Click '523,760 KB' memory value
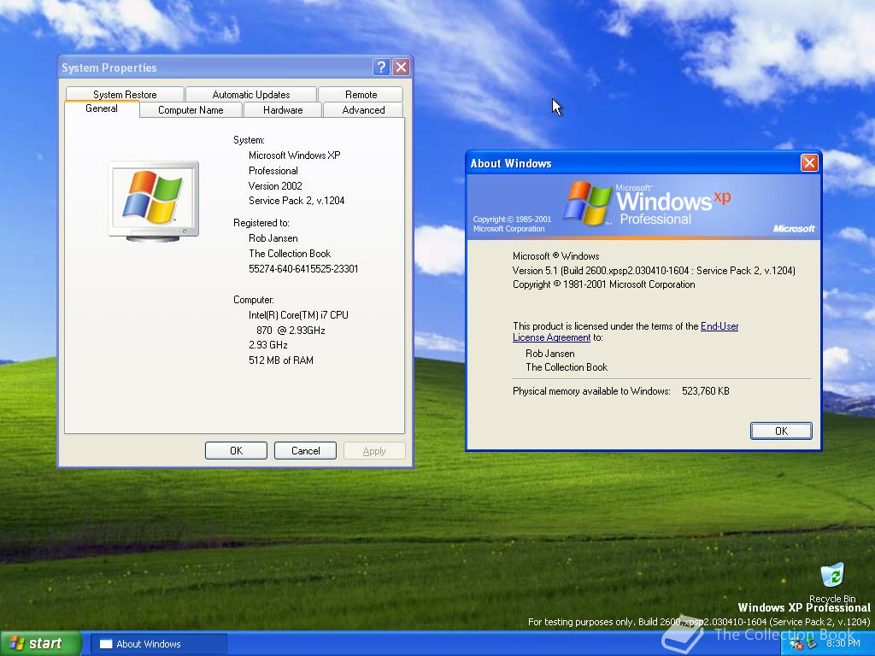 pos(705,391)
